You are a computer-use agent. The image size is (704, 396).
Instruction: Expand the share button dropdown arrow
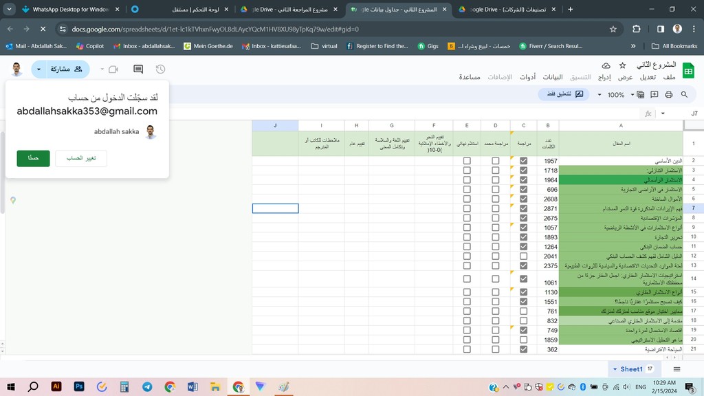point(38,69)
